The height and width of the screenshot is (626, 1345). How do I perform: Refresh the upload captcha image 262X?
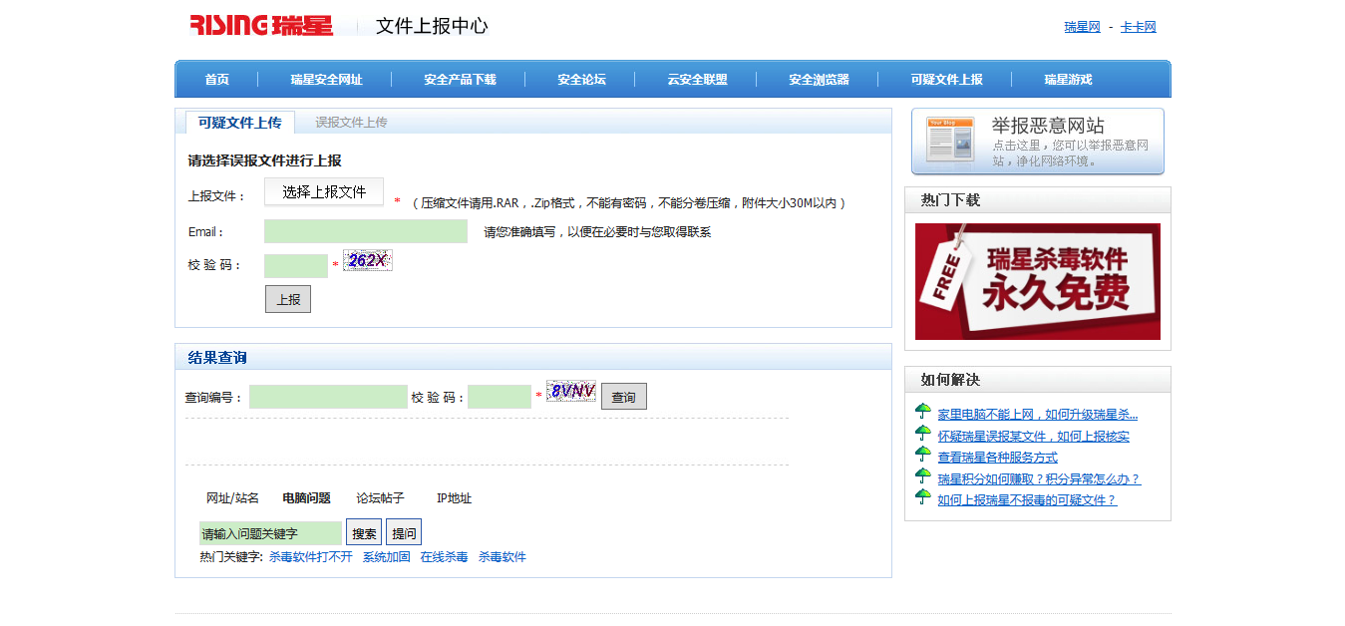pyautogui.click(x=368, y=260)
